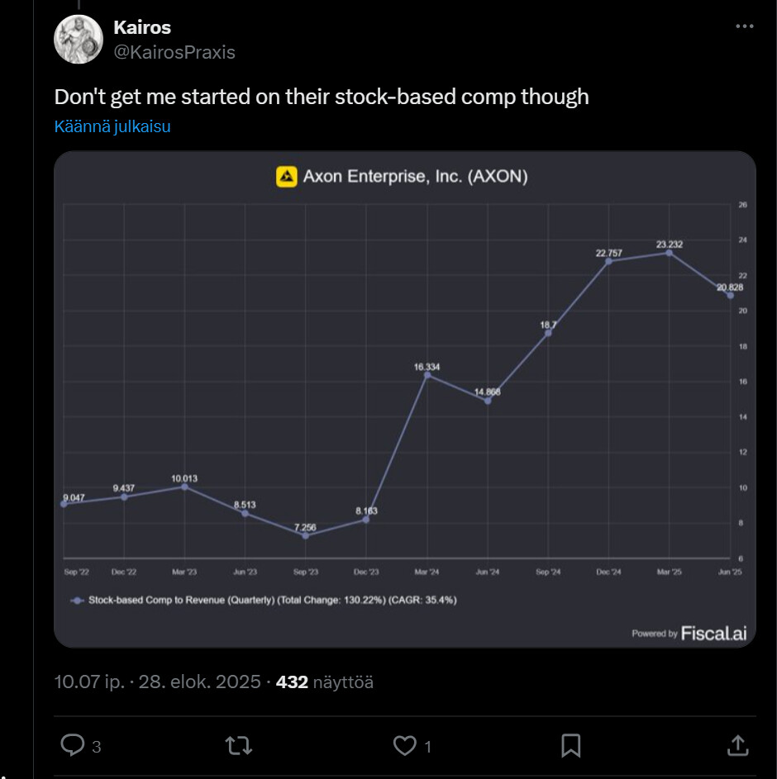
Task: Click the Kairos profile avatar
Action: tap(79, 40)
